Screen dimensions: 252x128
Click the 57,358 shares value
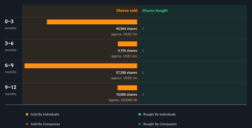click(x=126, y=73)
